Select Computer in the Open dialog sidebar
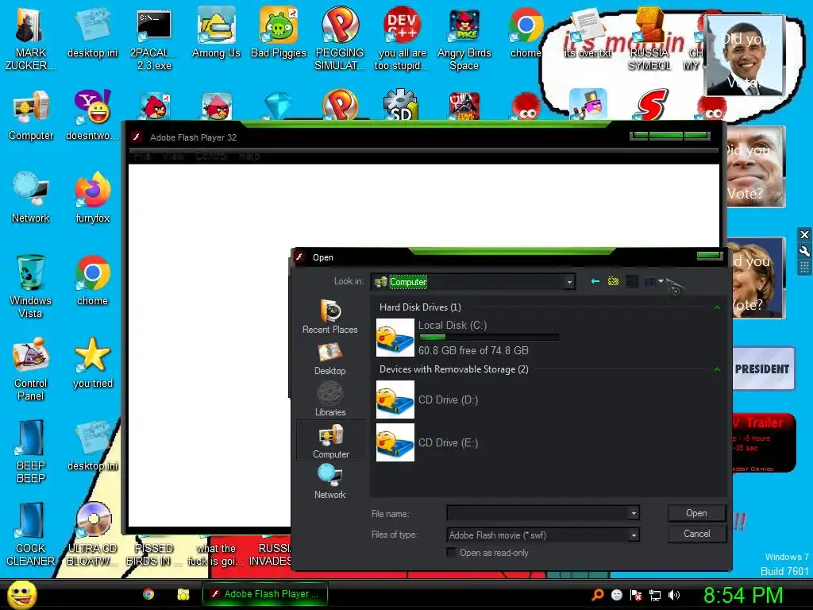This screenshot has height=610, width=813. pyautogui.click(x=330, y=441)
